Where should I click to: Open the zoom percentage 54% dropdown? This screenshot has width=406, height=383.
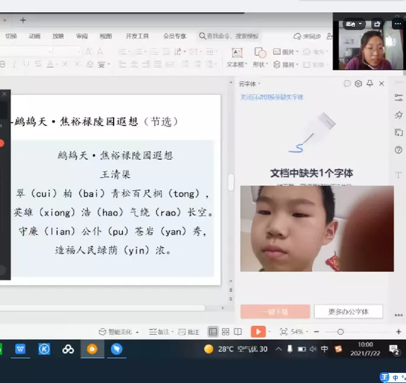[300, 331]
